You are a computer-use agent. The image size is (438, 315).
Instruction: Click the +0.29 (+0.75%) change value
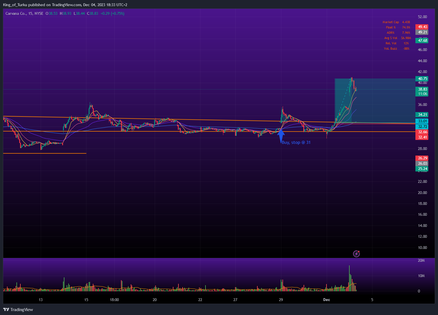(112, 13)
